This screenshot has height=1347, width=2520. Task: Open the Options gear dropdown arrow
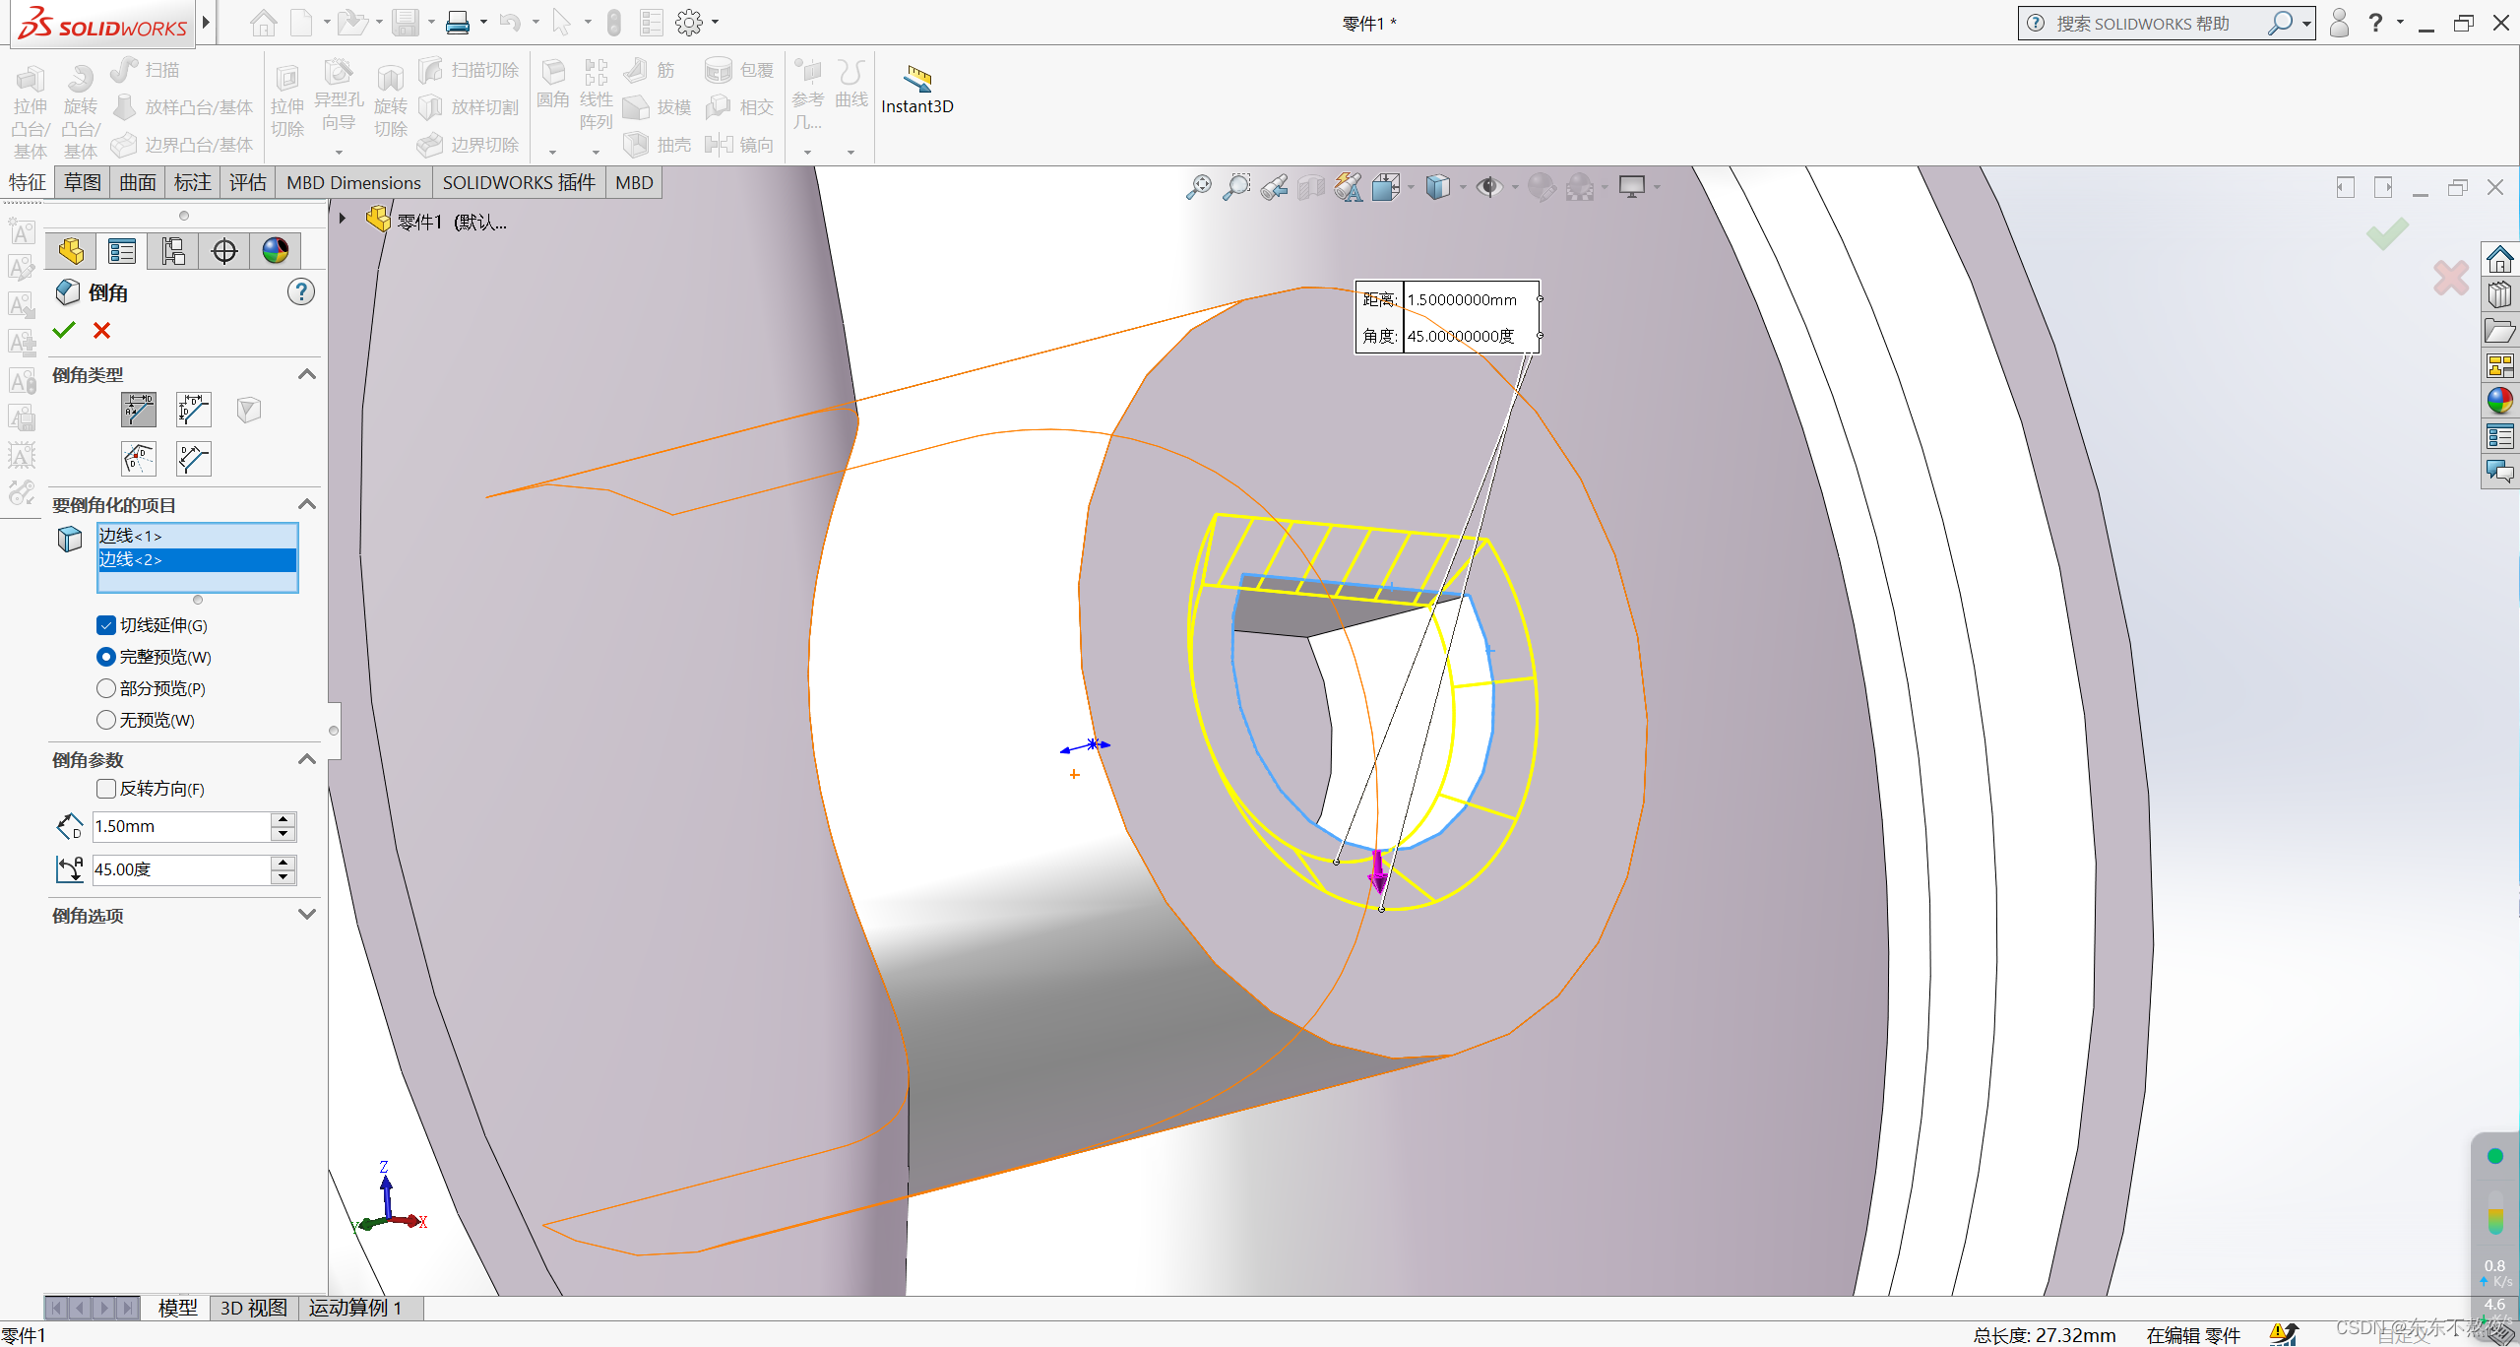(716, 22)
